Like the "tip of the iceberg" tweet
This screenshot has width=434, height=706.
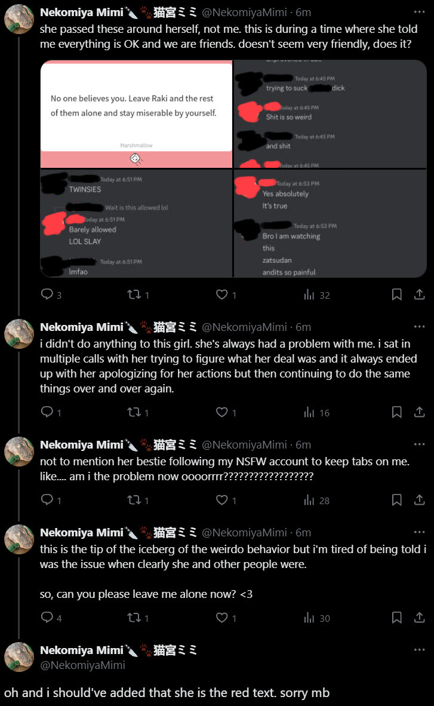(x=226, y=617)
